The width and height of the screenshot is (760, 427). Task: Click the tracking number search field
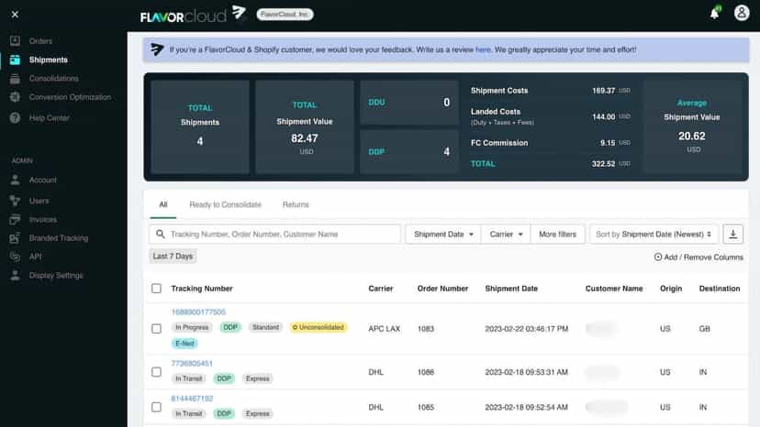[x=274, y=235]
